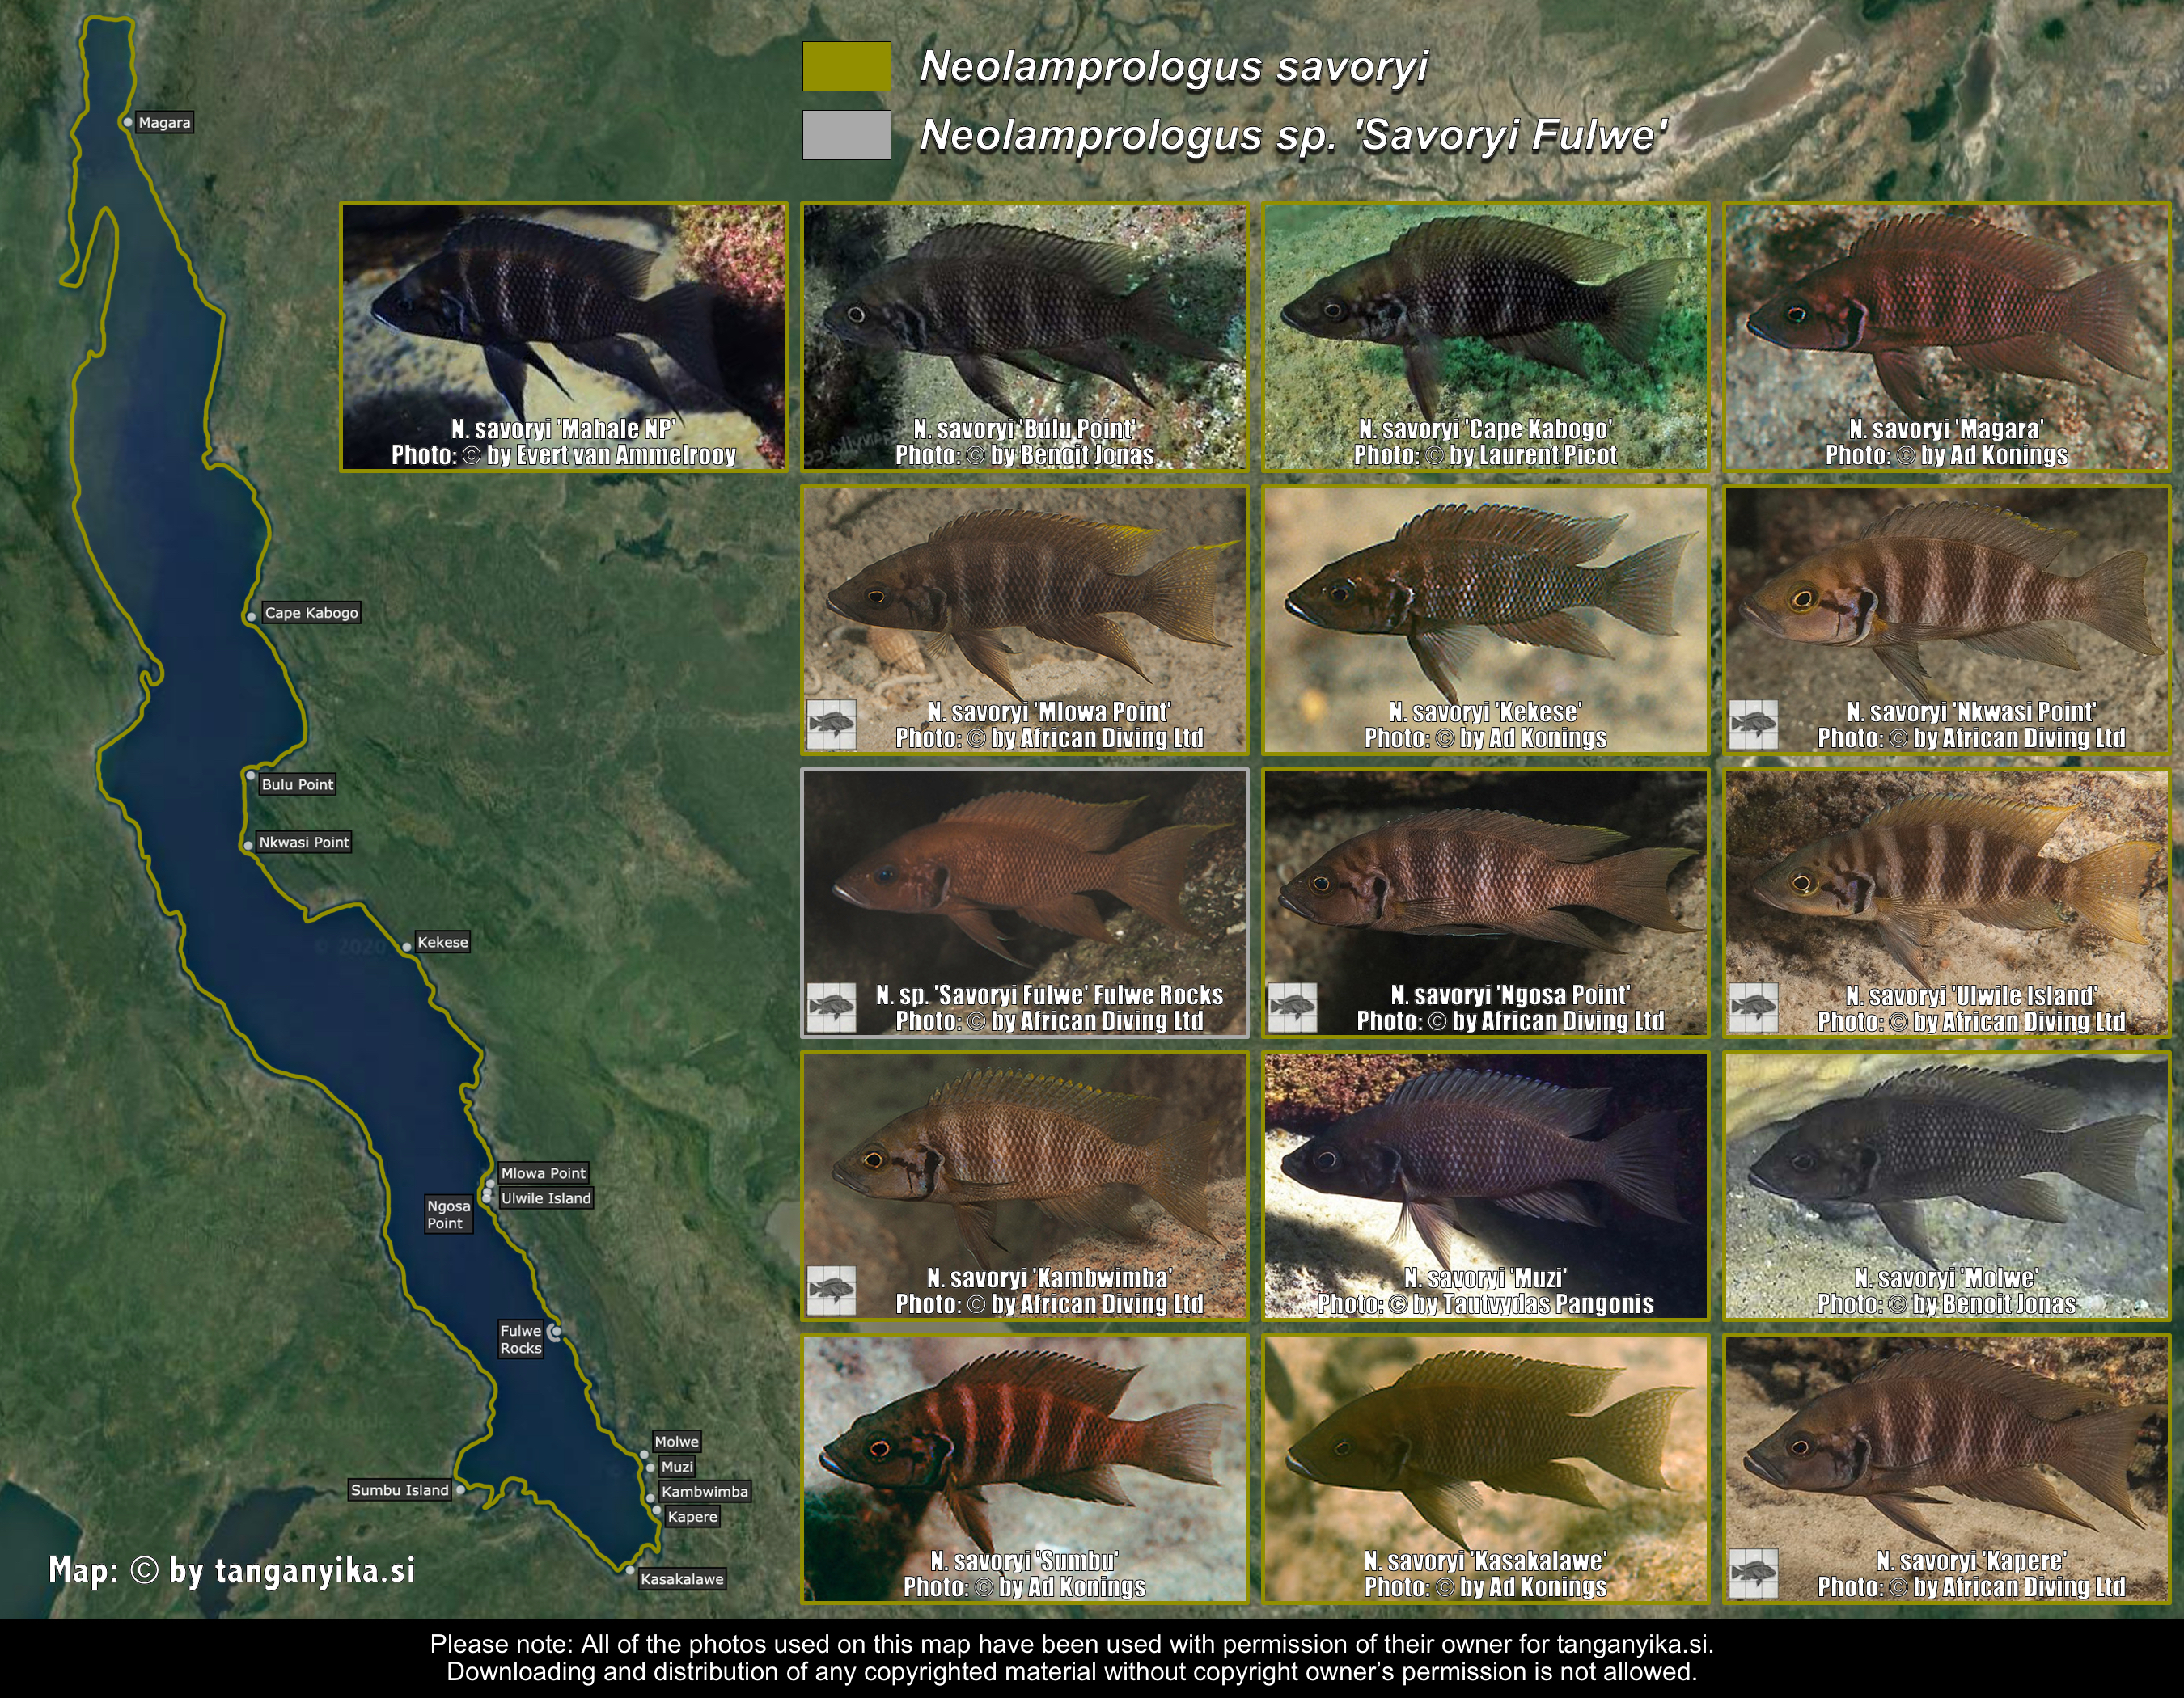This screenshot has width=2184, height=1698.
Task: Click the Sumbu Island map label
Action: click(x=400, y=1490)
